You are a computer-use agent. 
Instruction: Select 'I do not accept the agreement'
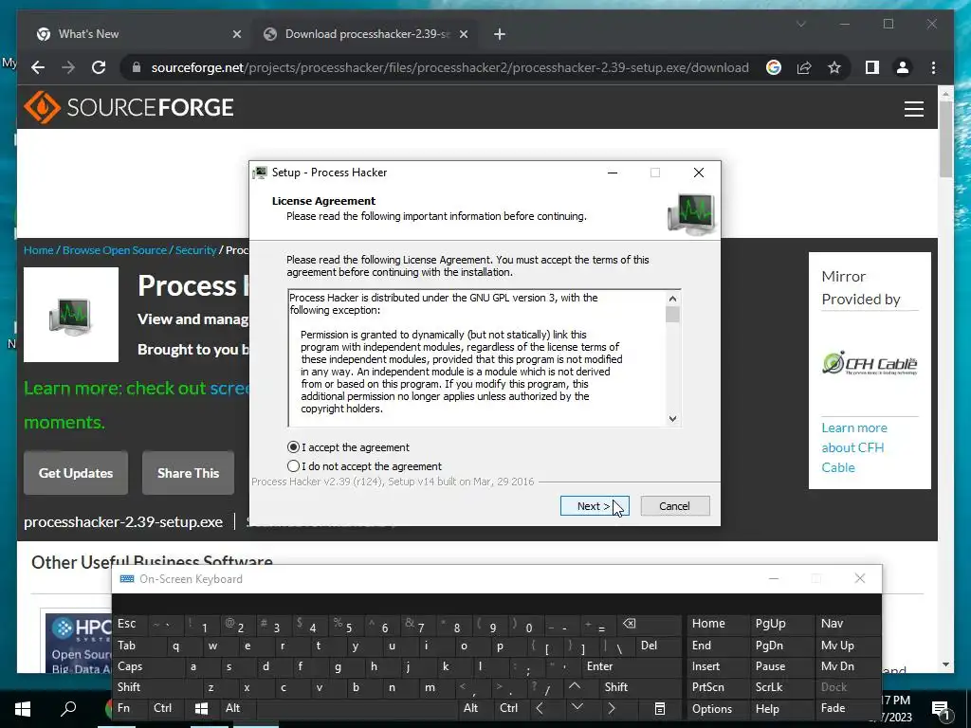click(x=293, y=465)
